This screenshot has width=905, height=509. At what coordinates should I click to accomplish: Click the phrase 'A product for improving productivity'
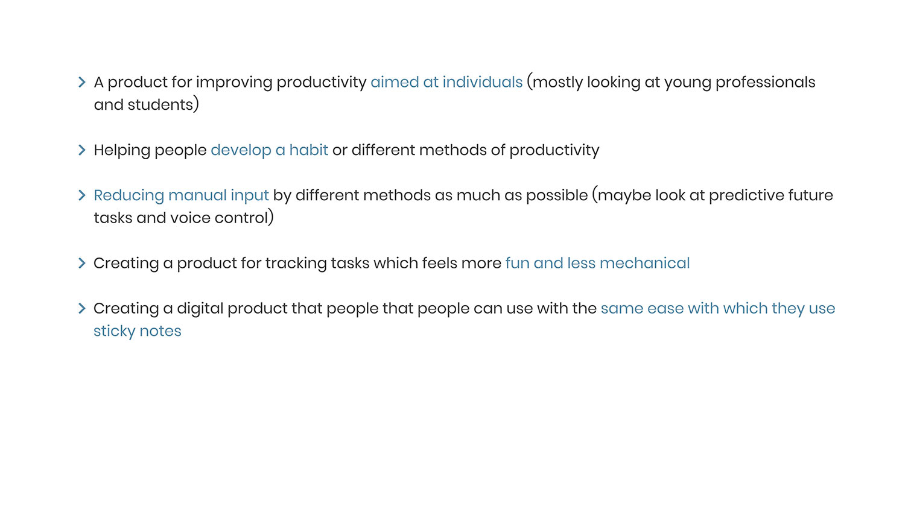point(230,82)
